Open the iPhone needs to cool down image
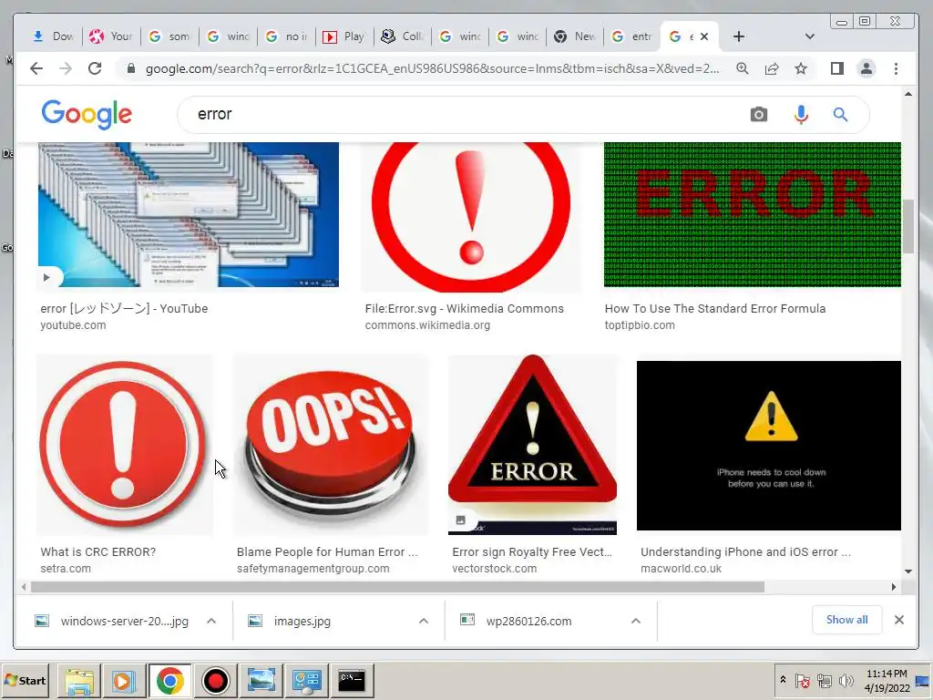Image resolution: width=933 pixels, height=700 pixels. 769,445
